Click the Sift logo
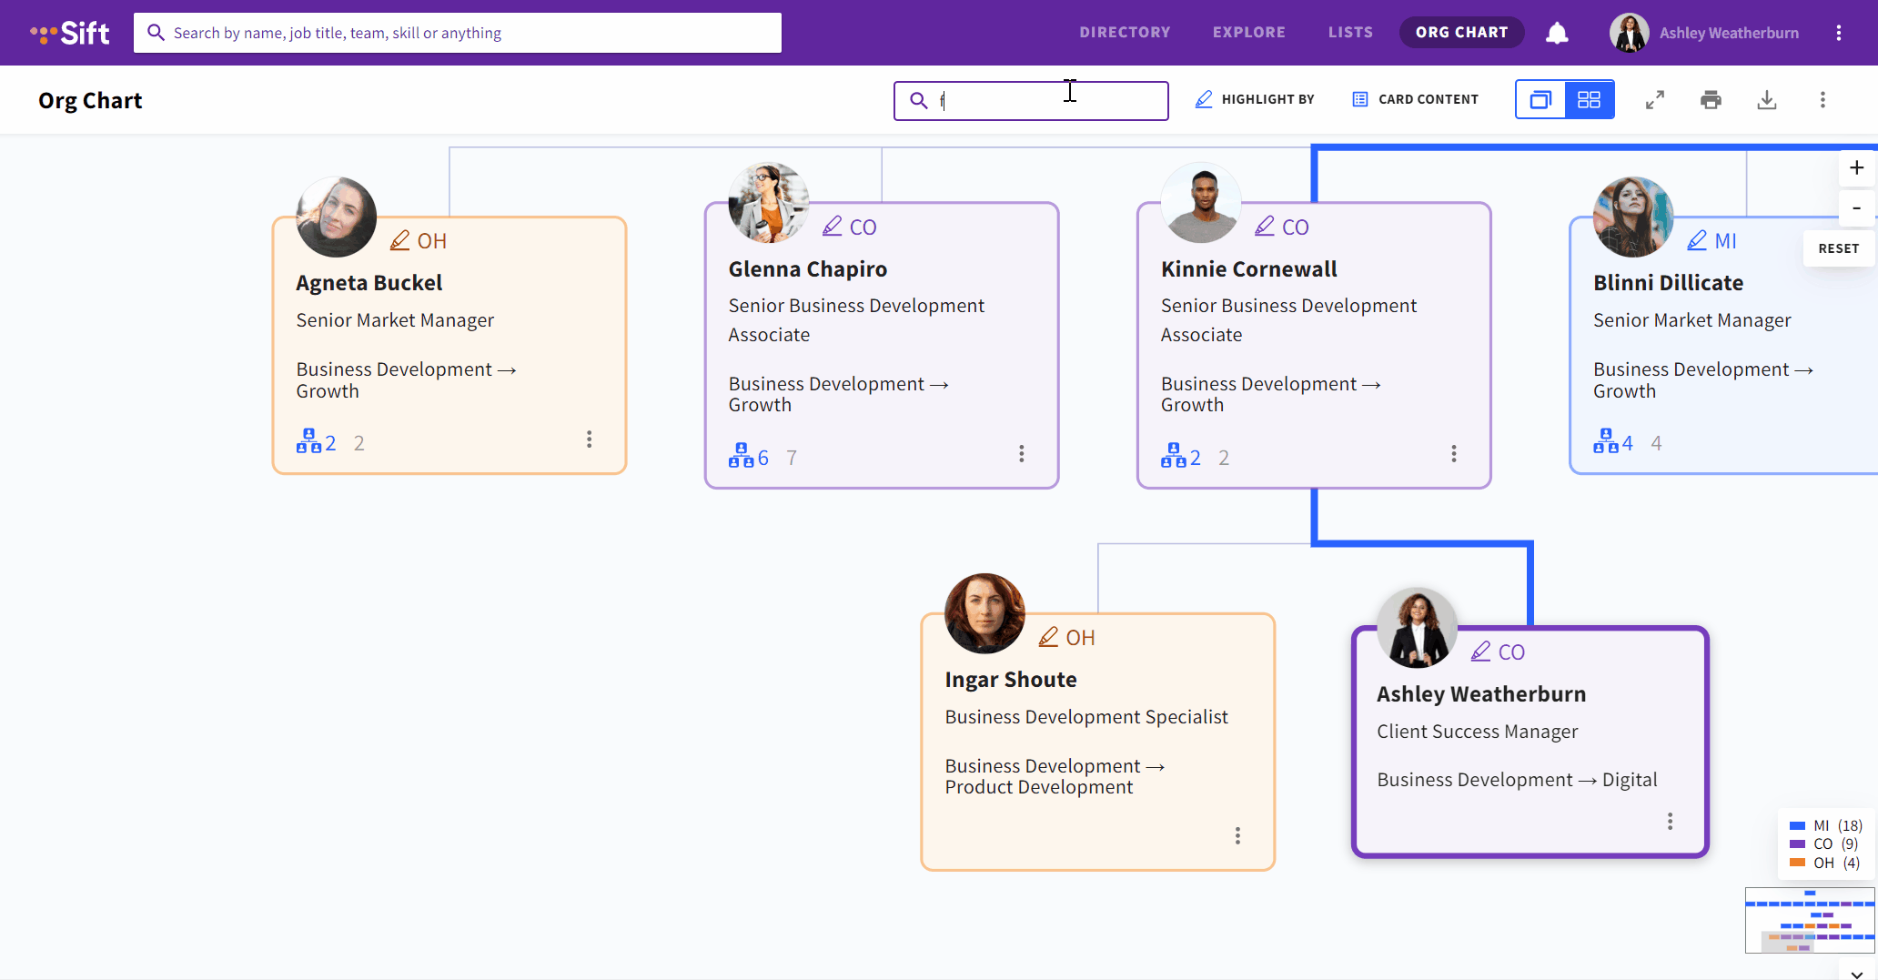Image resolution: width=1878 pixels, height=980 pixels. (x=71, y=32)
